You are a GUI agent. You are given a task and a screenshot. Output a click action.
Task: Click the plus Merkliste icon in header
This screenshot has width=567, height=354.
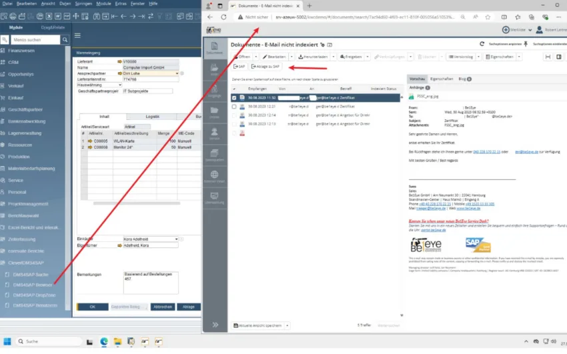click(506, 29)
